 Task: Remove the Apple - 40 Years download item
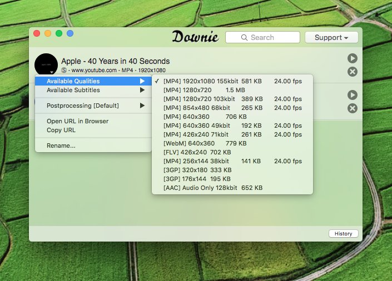[353, 72]
